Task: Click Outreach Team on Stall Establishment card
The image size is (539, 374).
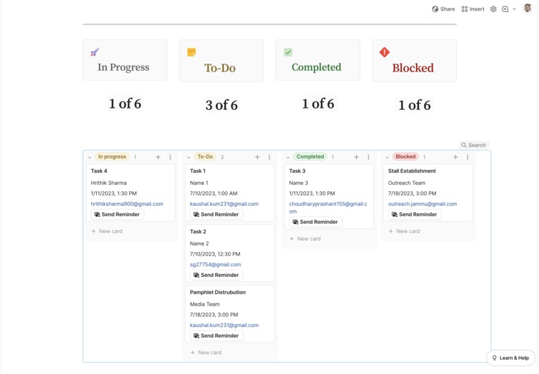Action: click(x=407, y=183)
